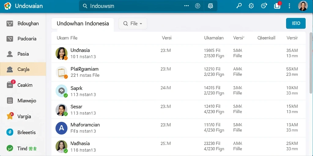This screenshot has height=156, width=313.
Task: Click the Saprk chat bubble icon
Action: tap(61, 90)
